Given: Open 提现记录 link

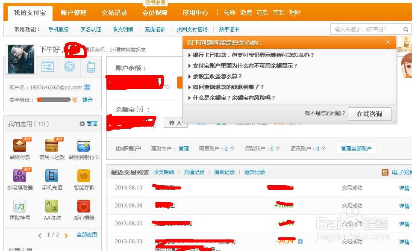Looking at the screenshot, I should pyautogui.click(x=224, y=172).
